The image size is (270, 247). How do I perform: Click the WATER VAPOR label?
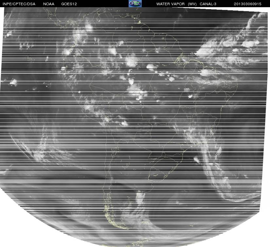[x=171, y=4]
